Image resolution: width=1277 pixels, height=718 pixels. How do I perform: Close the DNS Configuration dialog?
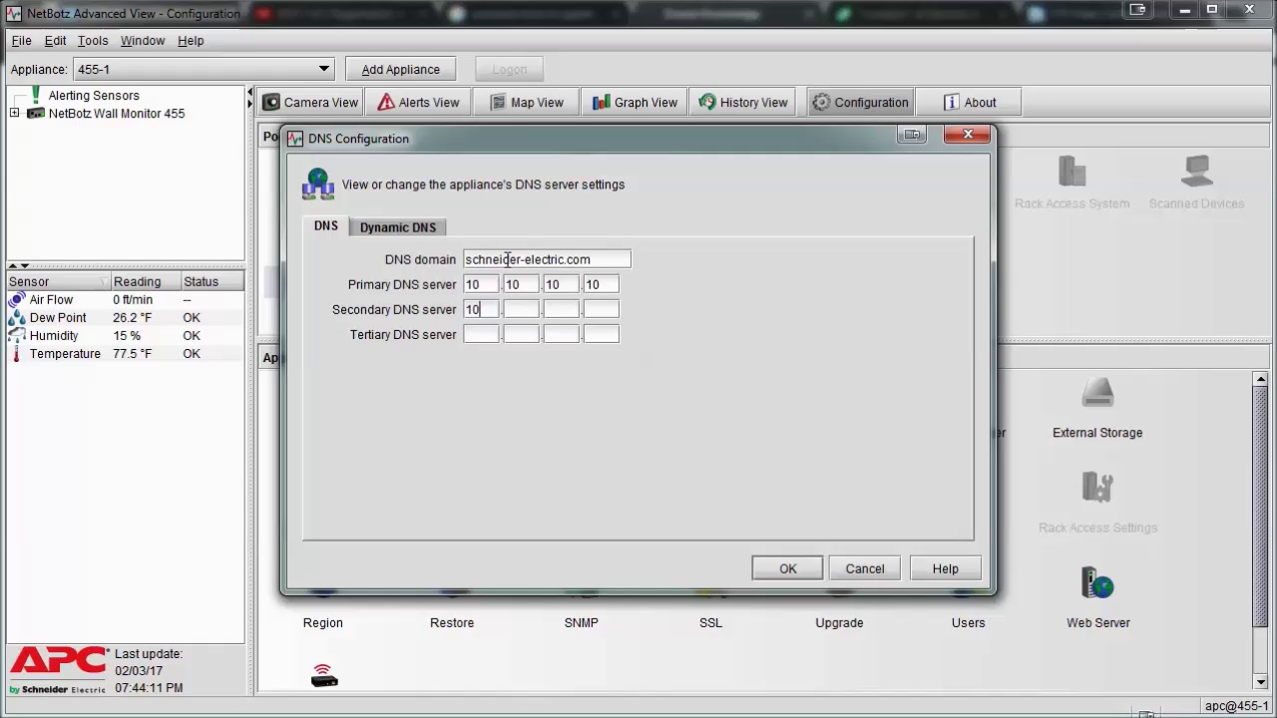click(967, 135)
